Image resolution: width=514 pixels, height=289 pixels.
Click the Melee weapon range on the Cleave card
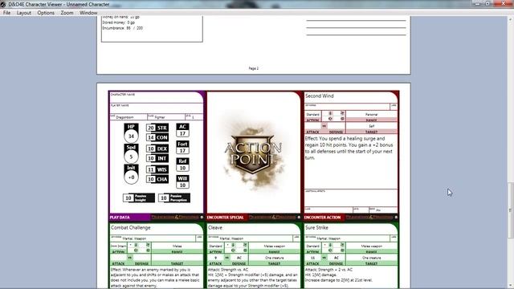275,246
